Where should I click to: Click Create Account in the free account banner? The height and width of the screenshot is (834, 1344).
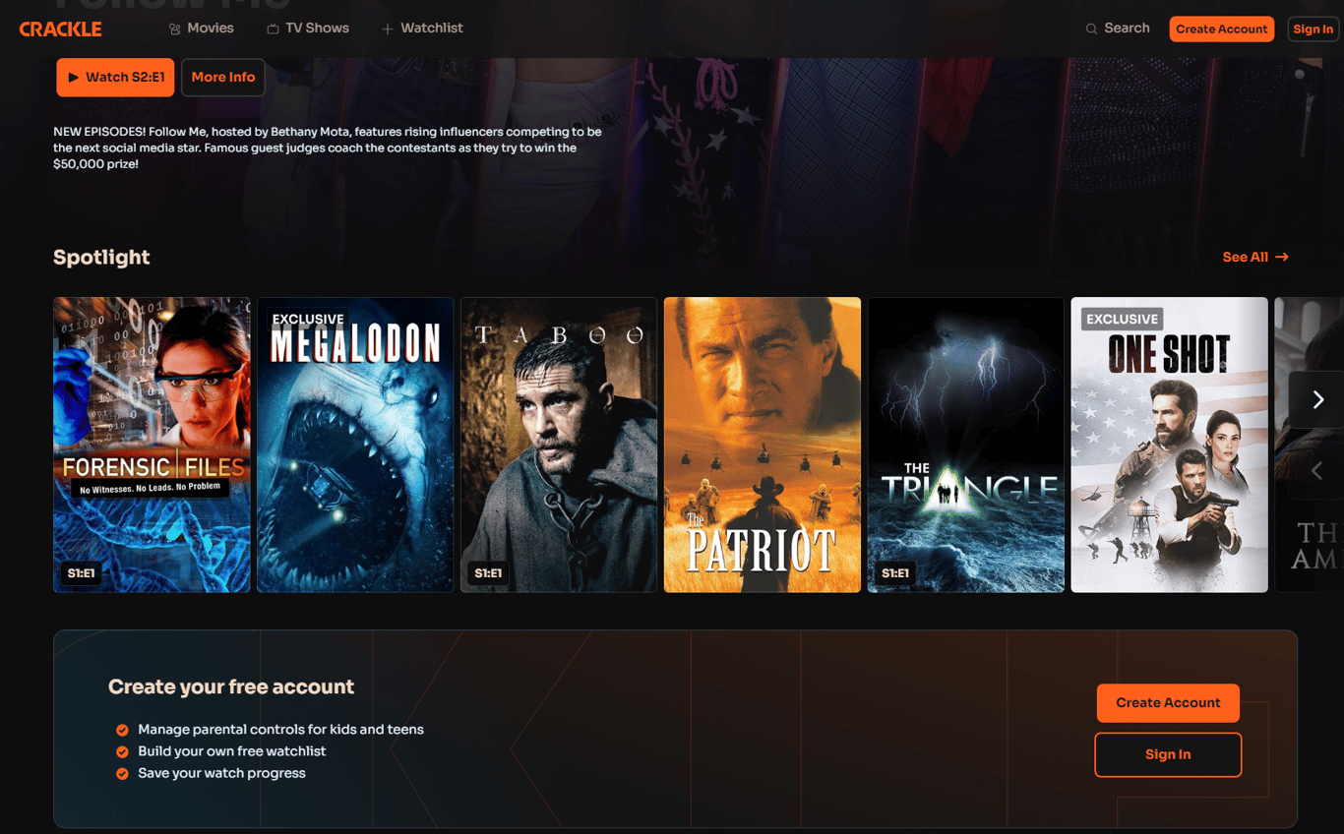pos(1168,702)
